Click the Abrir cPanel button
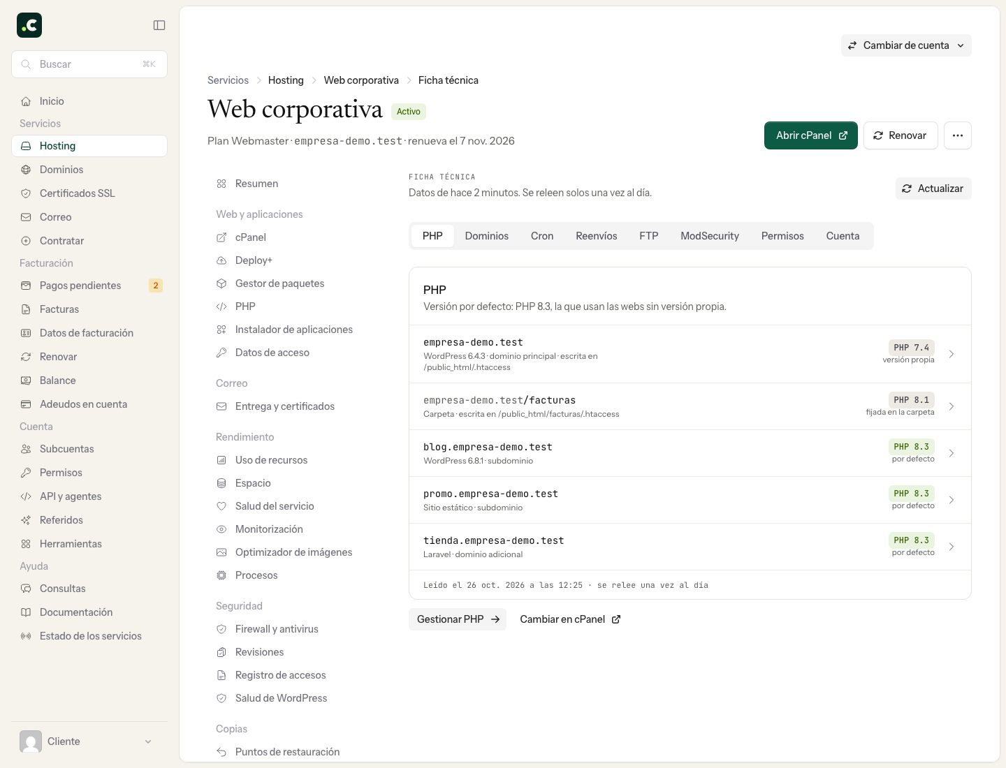The image size is (1006, 768). [811, 135]
